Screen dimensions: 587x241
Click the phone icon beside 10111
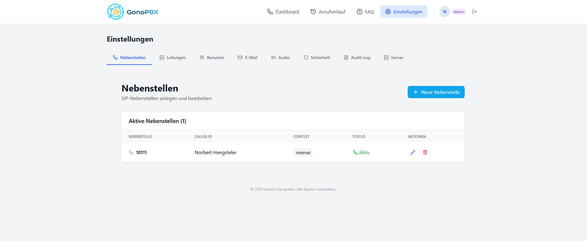131,152
